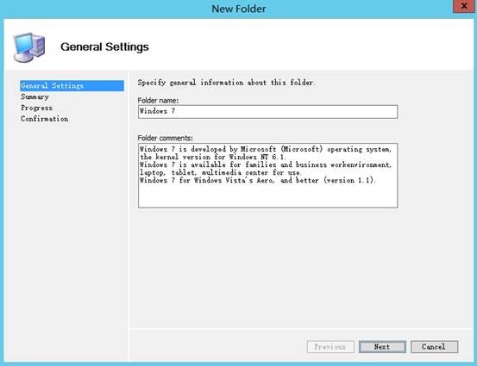Click the General Settings header title
Screen dimensions: 477x366
pyautogui.click(x=104, y=47)
